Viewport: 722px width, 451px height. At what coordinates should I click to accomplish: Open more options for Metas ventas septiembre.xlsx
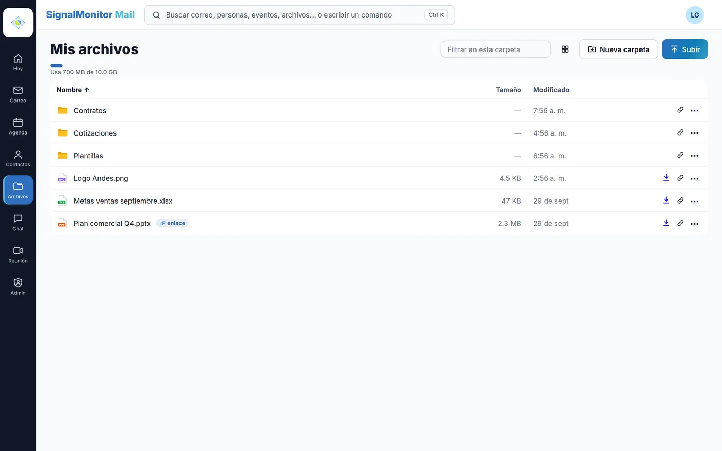pos(695,202)
